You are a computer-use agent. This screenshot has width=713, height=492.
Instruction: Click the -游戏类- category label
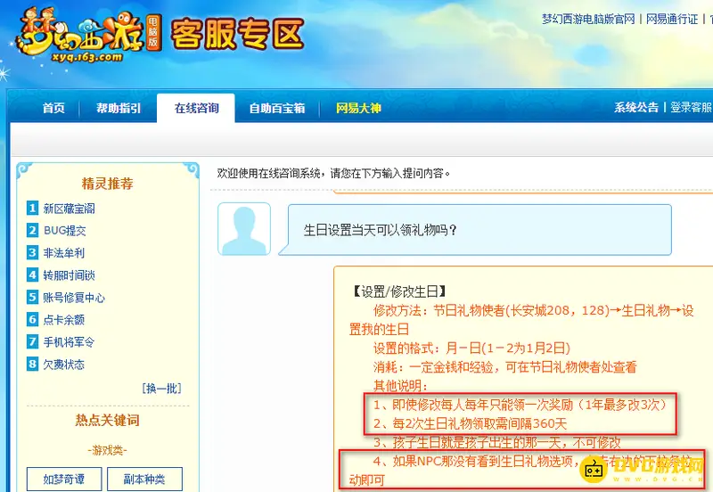click(107, 450)
